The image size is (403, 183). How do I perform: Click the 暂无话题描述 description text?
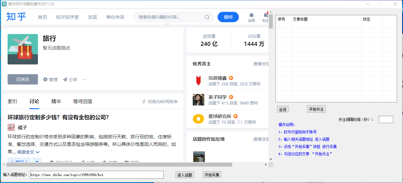(x=56, y=48)
